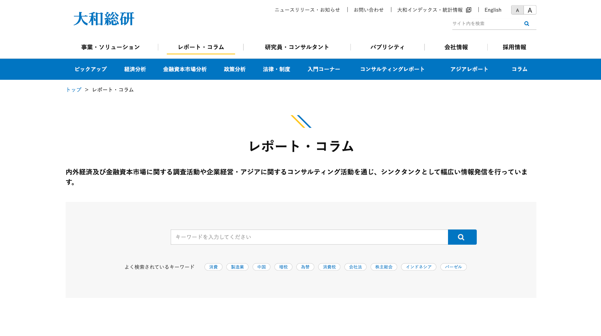Open the パブリシティ menu
Viewport: 601px width, 336px height.
(x=387, y=47)
